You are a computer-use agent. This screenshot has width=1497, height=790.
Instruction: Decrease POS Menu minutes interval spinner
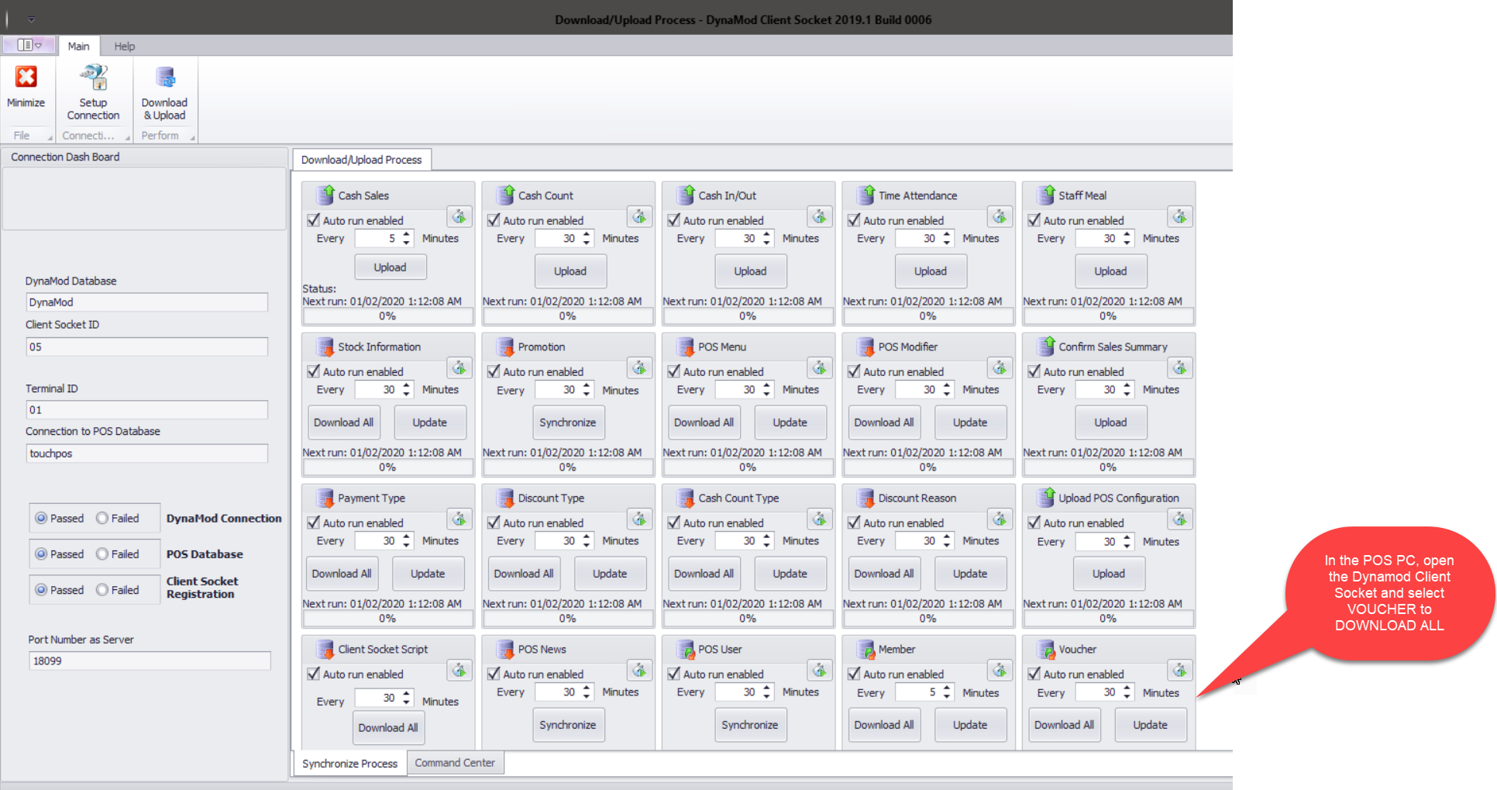point(766,394)
